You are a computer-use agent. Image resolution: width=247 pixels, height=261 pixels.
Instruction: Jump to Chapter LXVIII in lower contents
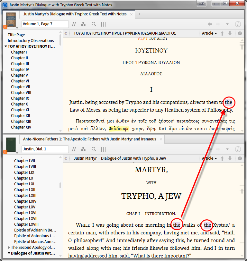coord(26,224)
